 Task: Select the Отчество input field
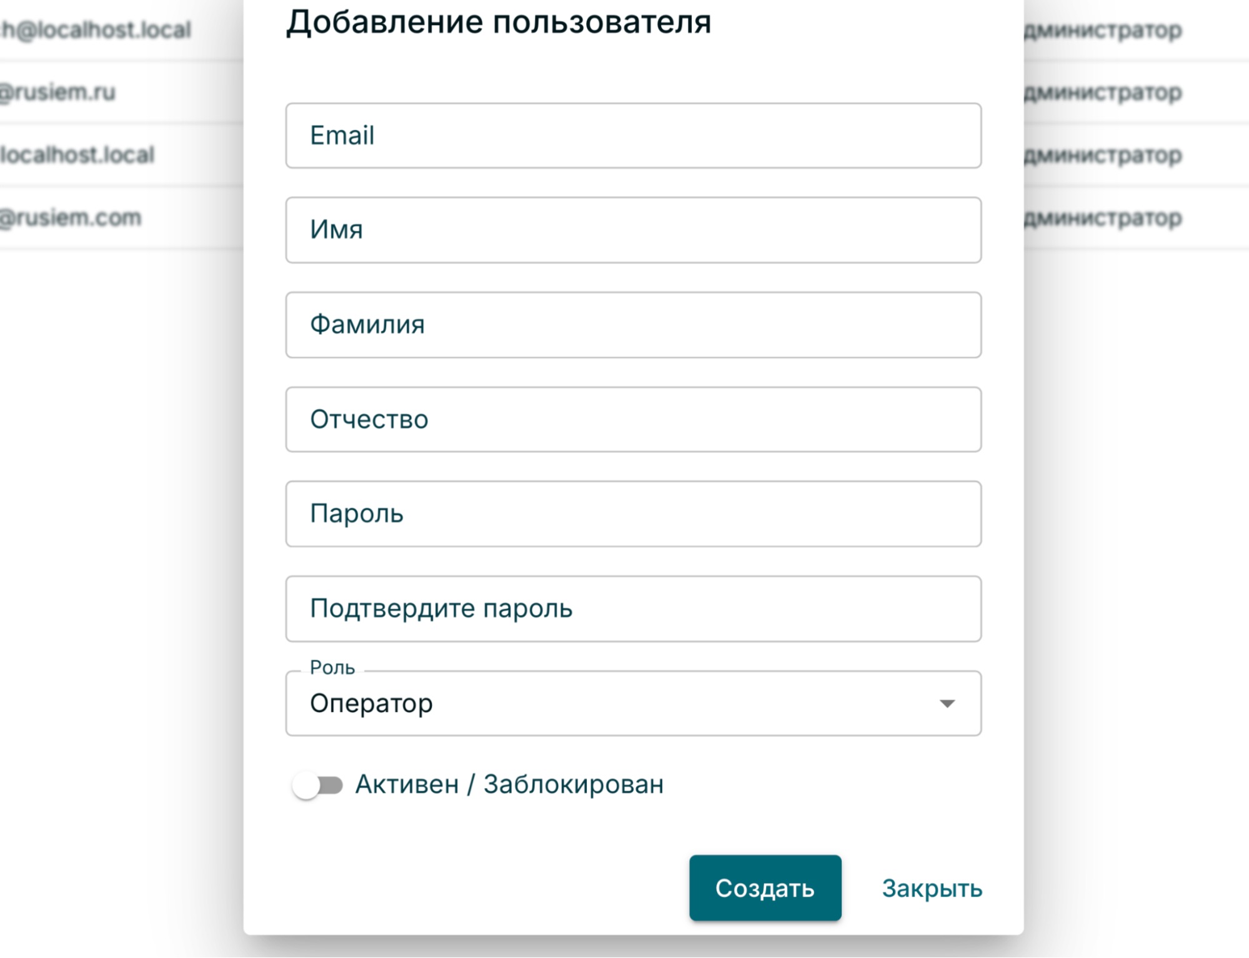click(633, 419)
